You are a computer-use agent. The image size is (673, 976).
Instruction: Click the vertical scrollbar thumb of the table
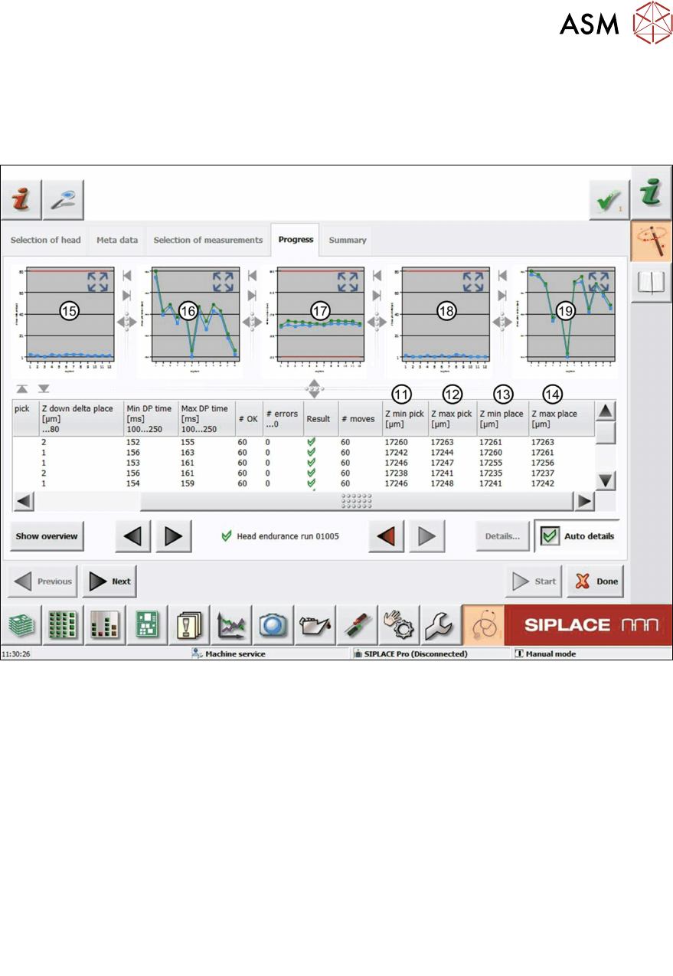(x=606, y=434)
